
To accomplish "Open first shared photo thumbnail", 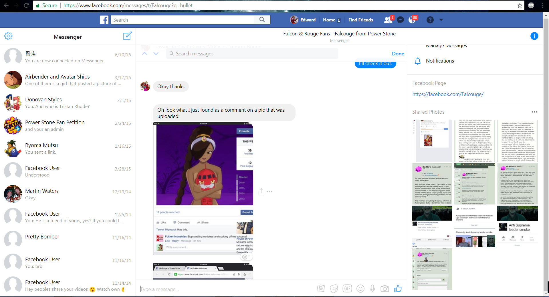I will [432, 141].
